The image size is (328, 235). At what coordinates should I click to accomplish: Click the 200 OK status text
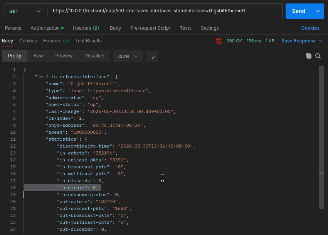coord(234,41)
